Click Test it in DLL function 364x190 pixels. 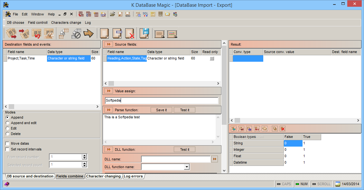pyautogui.click(x=184, y=149)
